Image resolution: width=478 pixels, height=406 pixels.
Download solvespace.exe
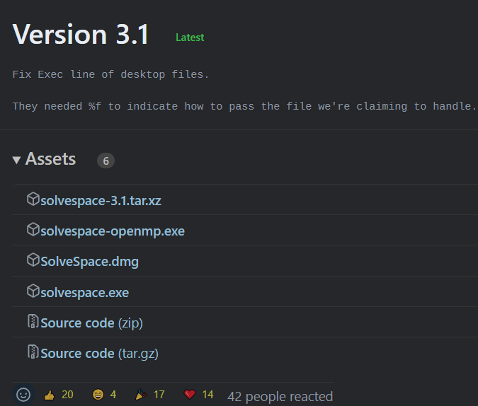pos(84,293)
